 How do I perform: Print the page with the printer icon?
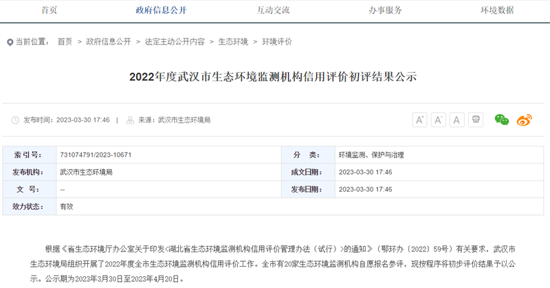coord(476,120)
